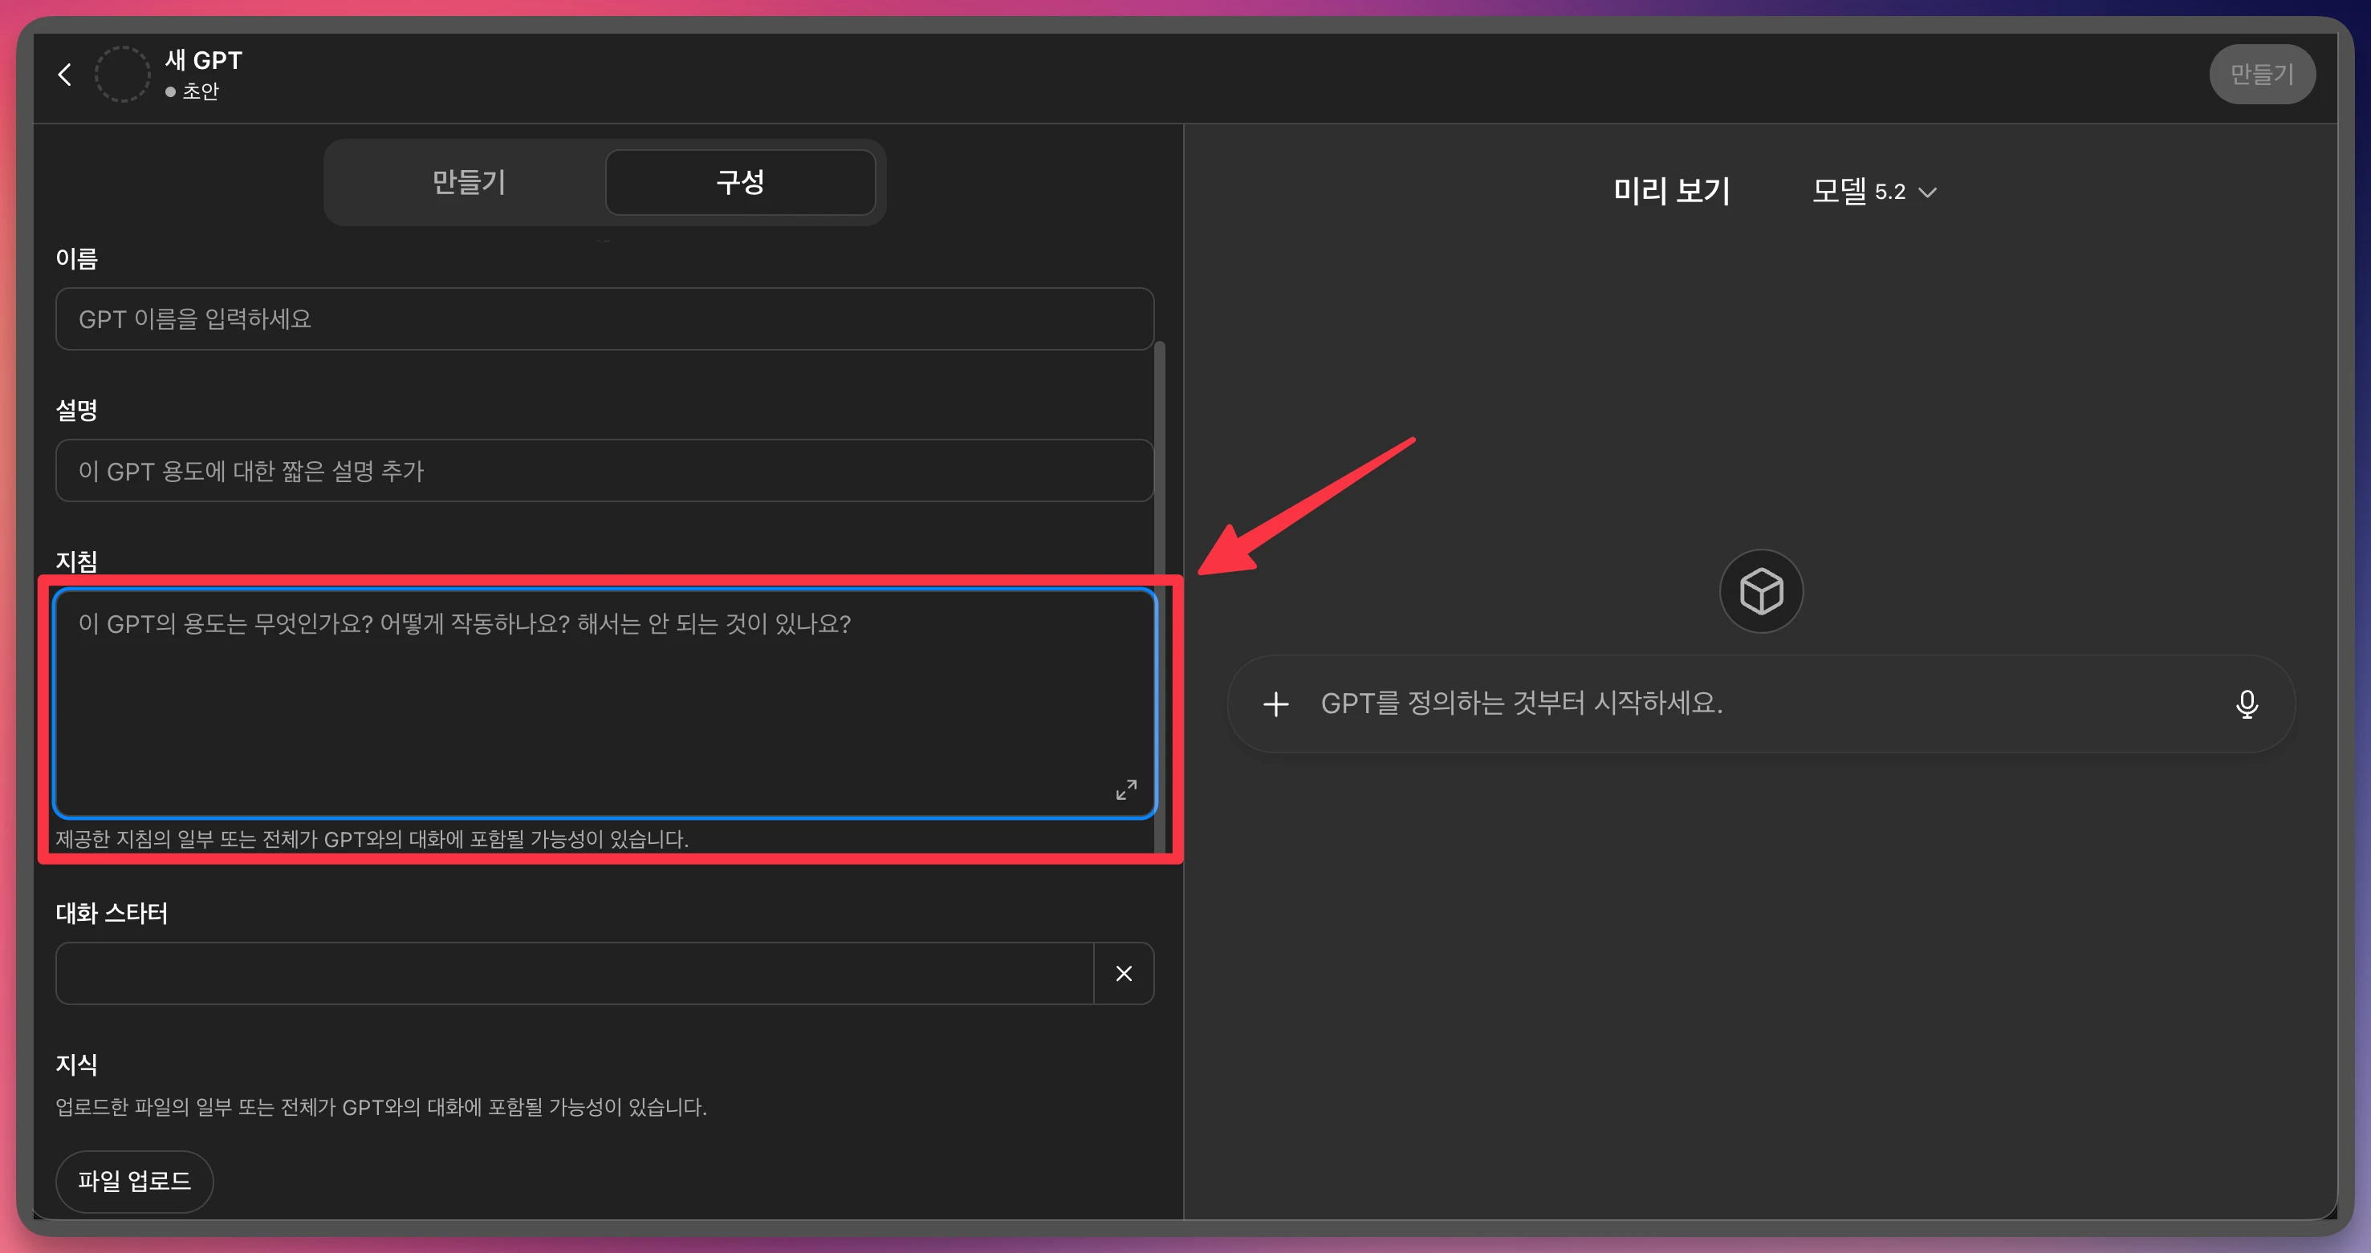Click the X to remove the conversation starter
Screen dimensions: 2371x1253
pos(1123,973)
